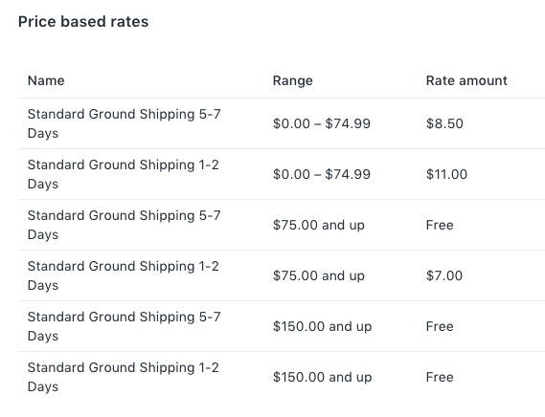The image size is (545, 417).
Task: Select Free amount of $75.00 and up 5-7 Days rate
Action: pyautogui.click(x=440, y=225)
